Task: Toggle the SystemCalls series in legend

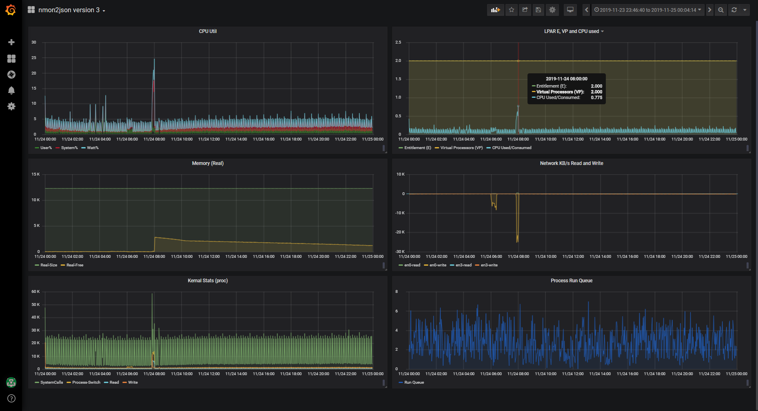Action: coord(51,382)
